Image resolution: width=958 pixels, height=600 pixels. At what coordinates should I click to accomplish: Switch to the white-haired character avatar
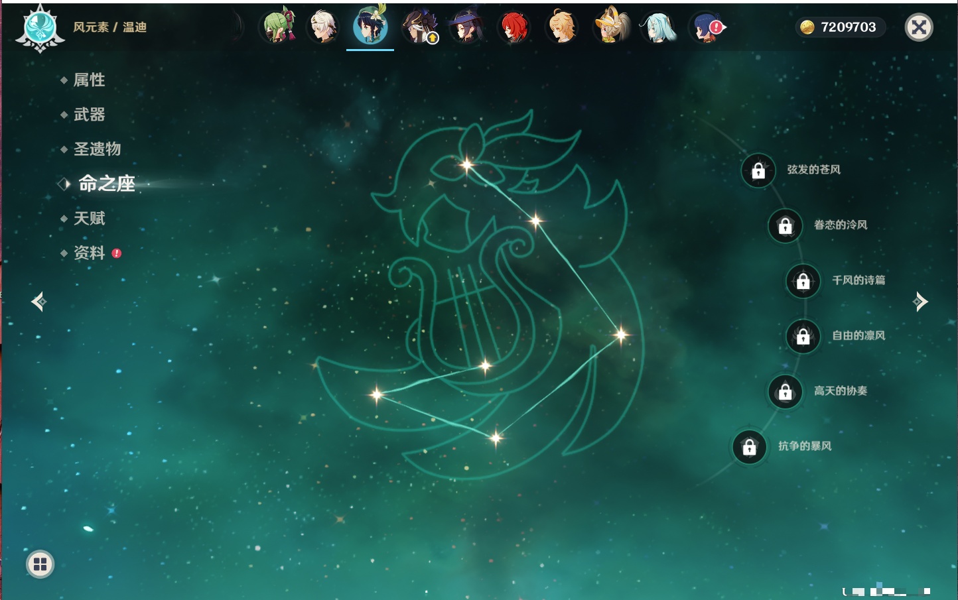(x=324, y=27)
